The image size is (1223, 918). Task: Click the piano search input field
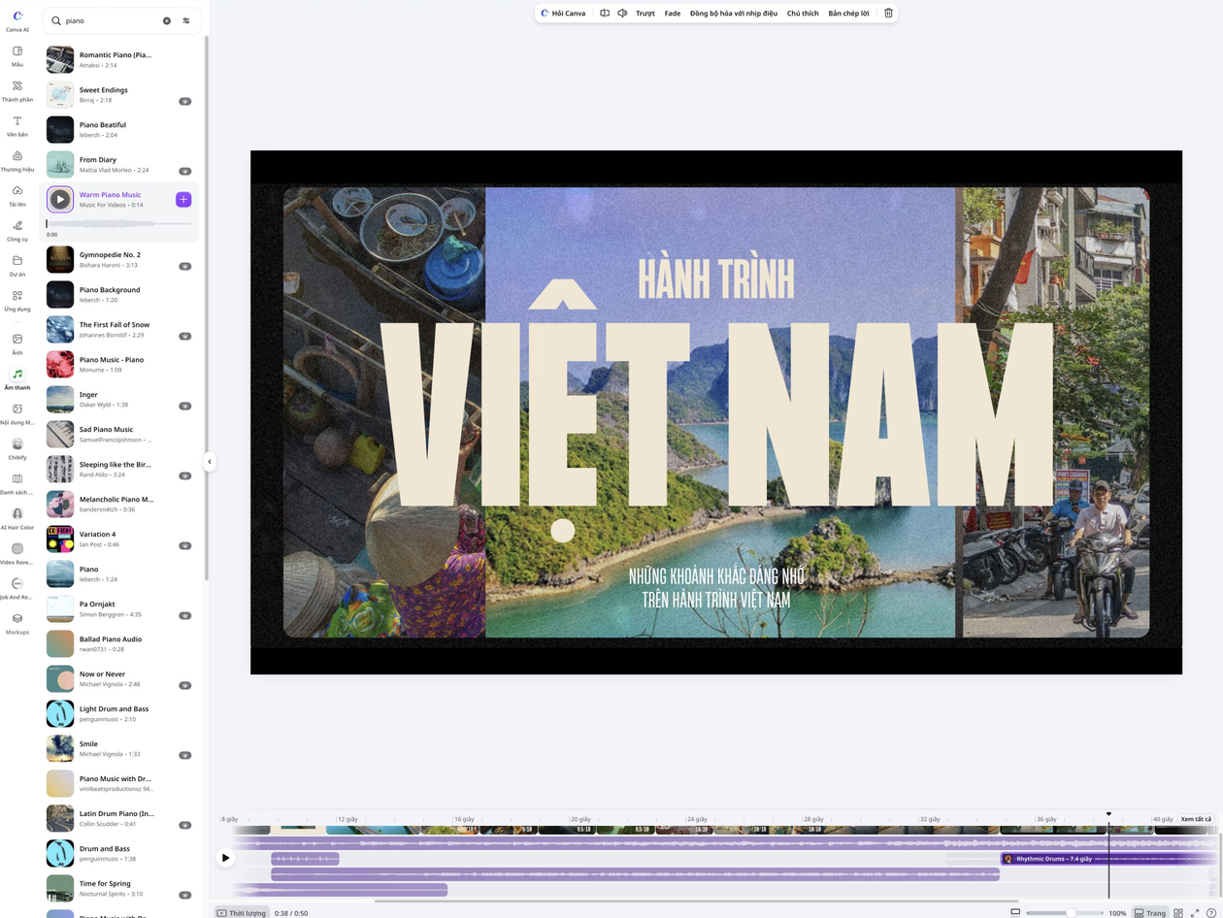tap(112, 20)
